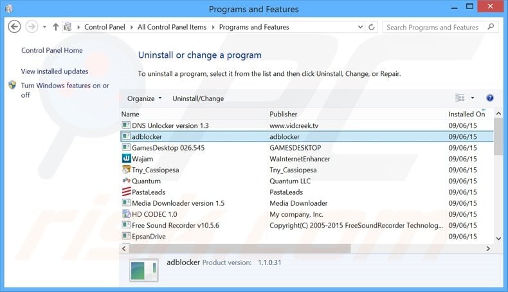Screen dimensions: 508x292
Task: Click the Windows features shield icon
Action: (12, 86)
